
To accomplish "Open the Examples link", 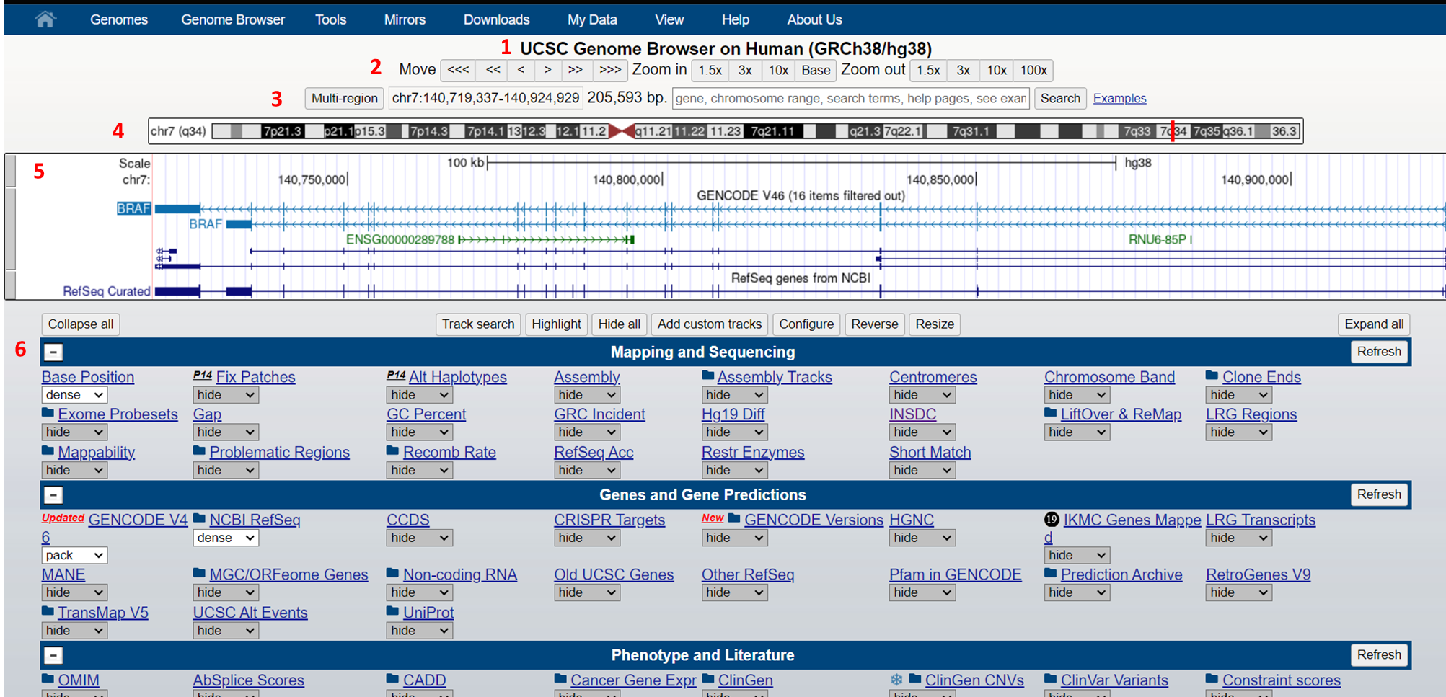I will pos(1119,99).
